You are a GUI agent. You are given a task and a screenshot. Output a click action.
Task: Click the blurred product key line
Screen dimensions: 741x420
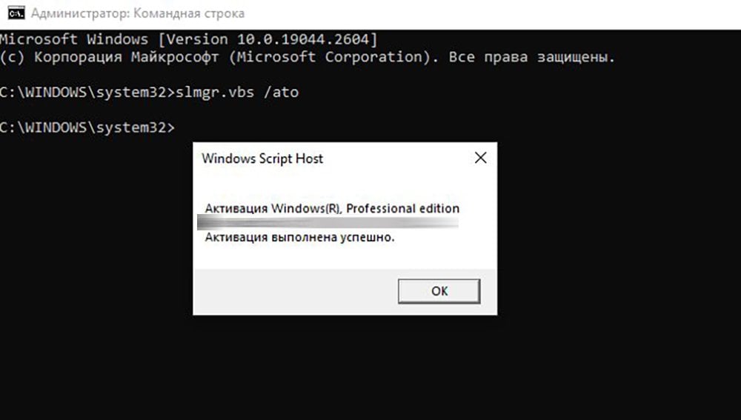pyautogui.click(x=328, y=222)
